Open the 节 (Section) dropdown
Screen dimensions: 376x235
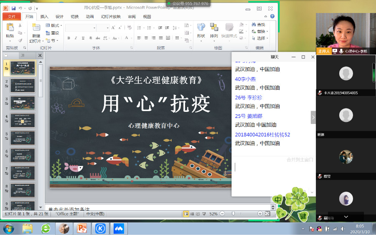pos(53,40)
